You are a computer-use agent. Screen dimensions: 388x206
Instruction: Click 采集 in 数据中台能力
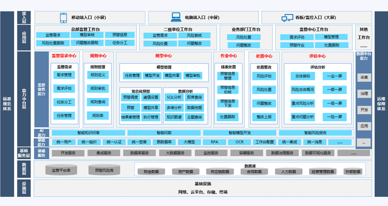coord(364,77)
